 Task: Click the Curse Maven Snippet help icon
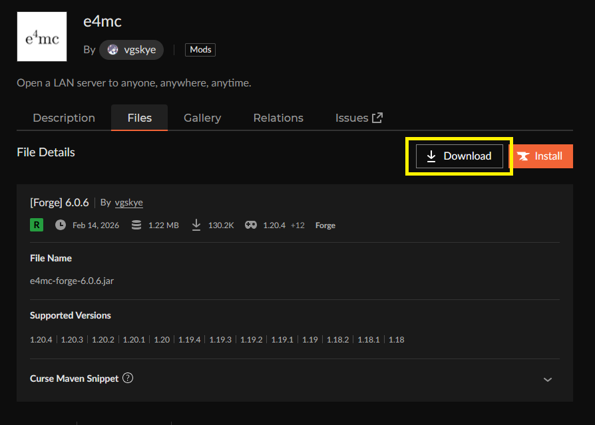[128, 378]
